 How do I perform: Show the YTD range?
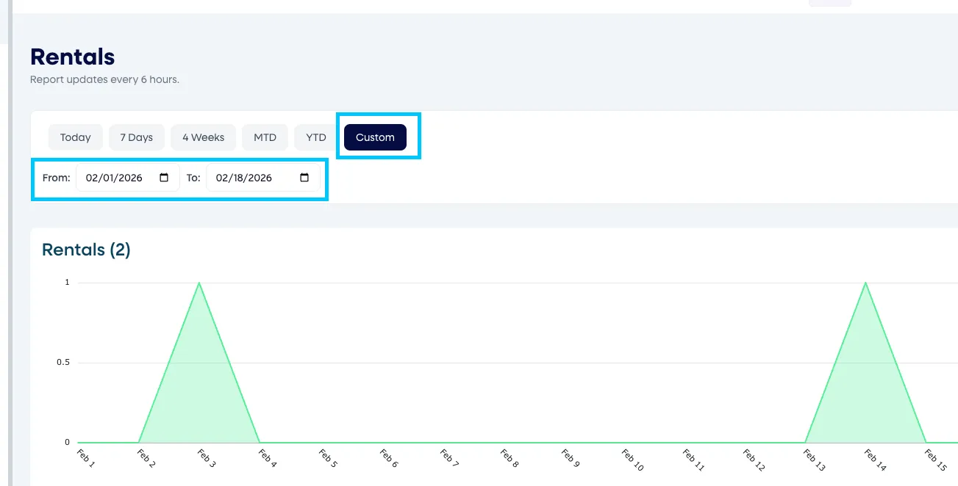pos(316,137)
